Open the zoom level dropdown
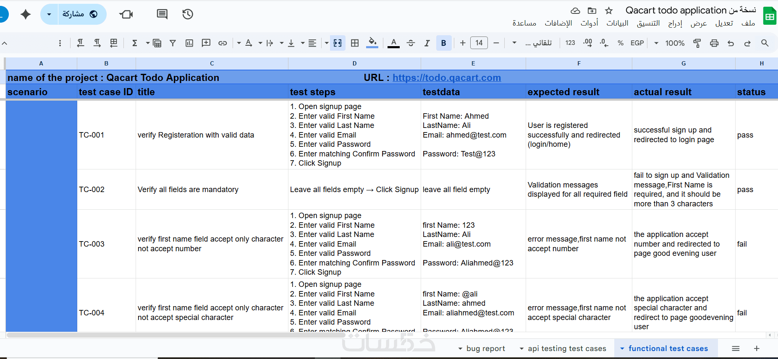 click(x=669, y=43)
